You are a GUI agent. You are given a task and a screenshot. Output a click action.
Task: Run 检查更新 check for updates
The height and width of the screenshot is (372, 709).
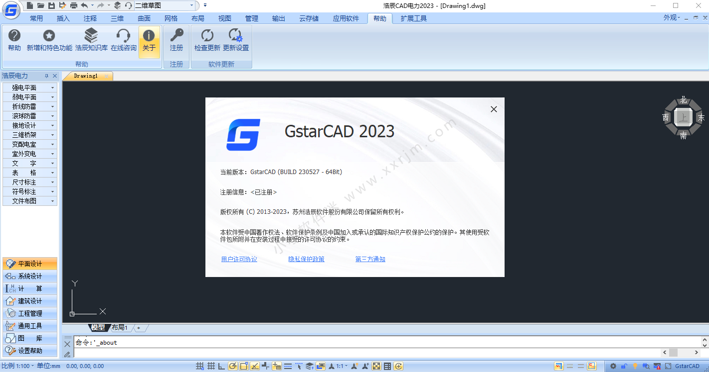[x=207, y=40]
